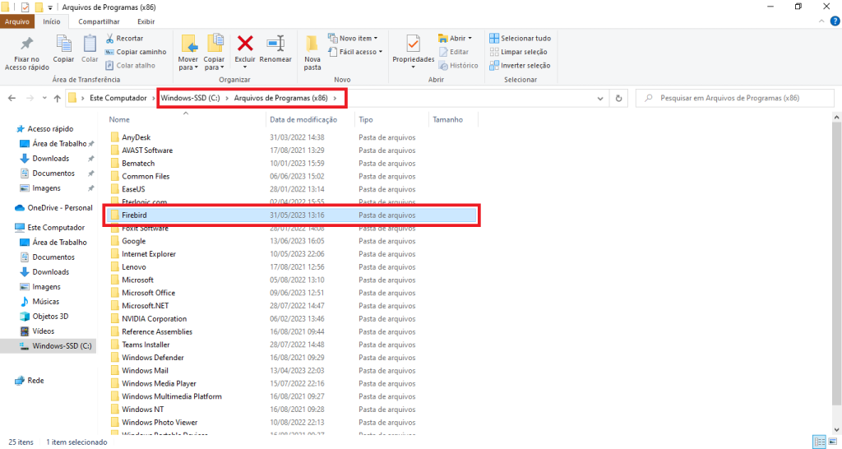Click the Propriedades icon
This screenshot has width=842, height=449.
(x=413, y=44)
